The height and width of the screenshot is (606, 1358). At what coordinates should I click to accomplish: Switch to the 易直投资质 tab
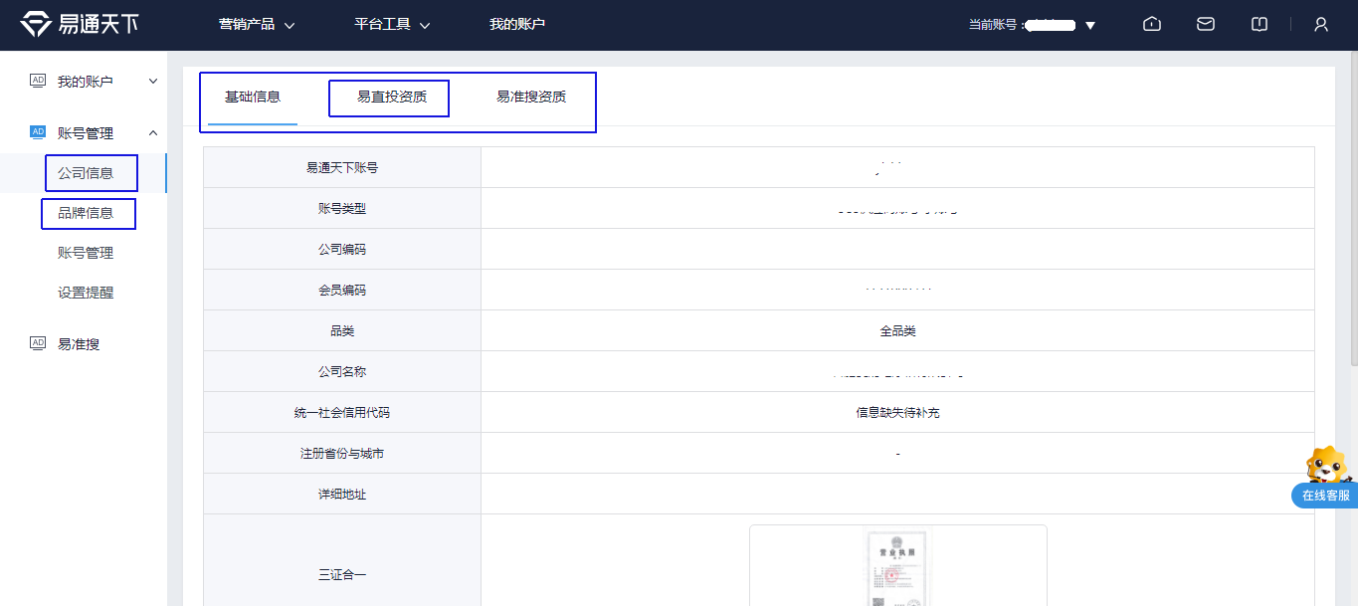[x=392, y=98]
